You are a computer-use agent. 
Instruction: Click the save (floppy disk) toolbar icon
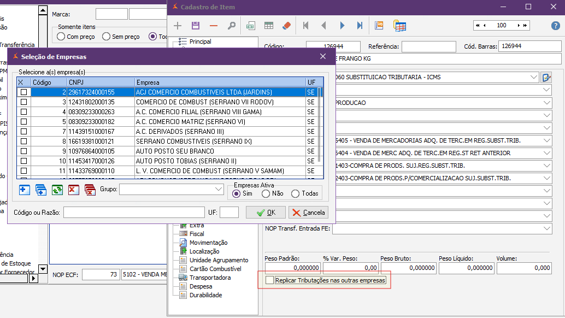click(195, 26)
